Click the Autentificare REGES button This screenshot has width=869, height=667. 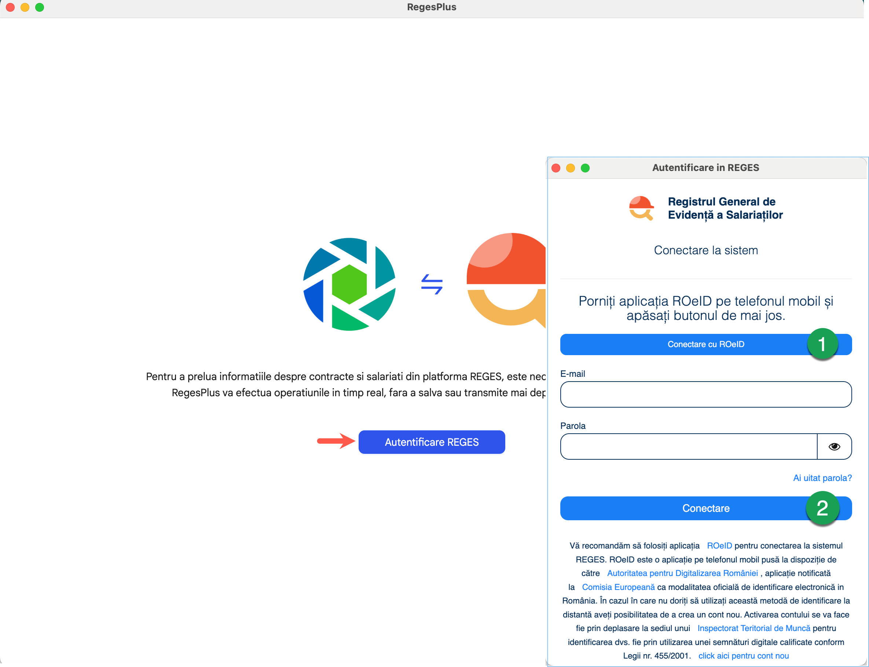pos(431,442)
